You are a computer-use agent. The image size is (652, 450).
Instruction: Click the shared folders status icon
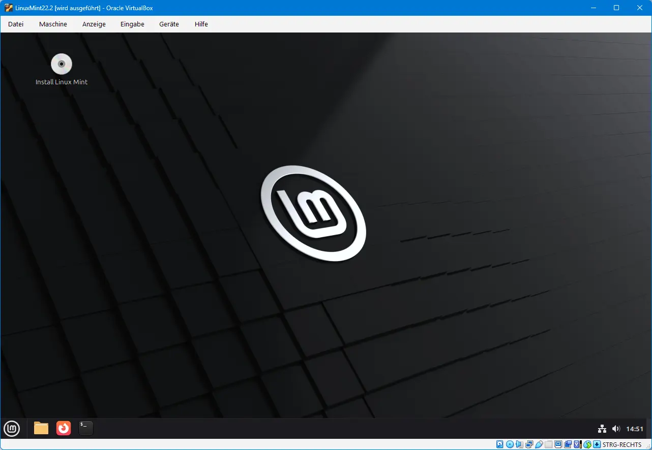pos(549,444)
